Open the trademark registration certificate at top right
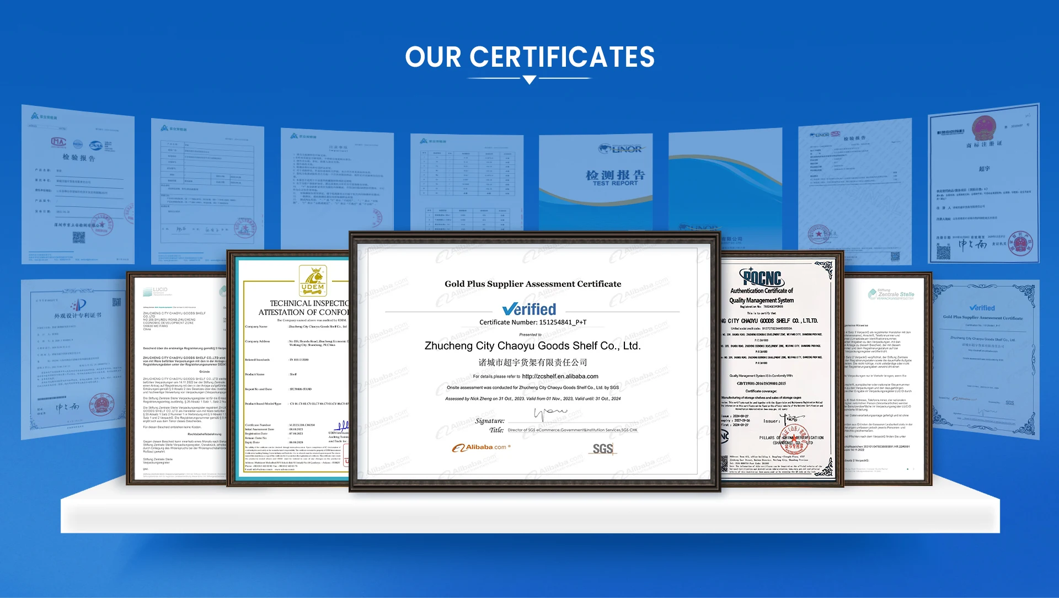 pyautogui.click(x=983, y=185)
